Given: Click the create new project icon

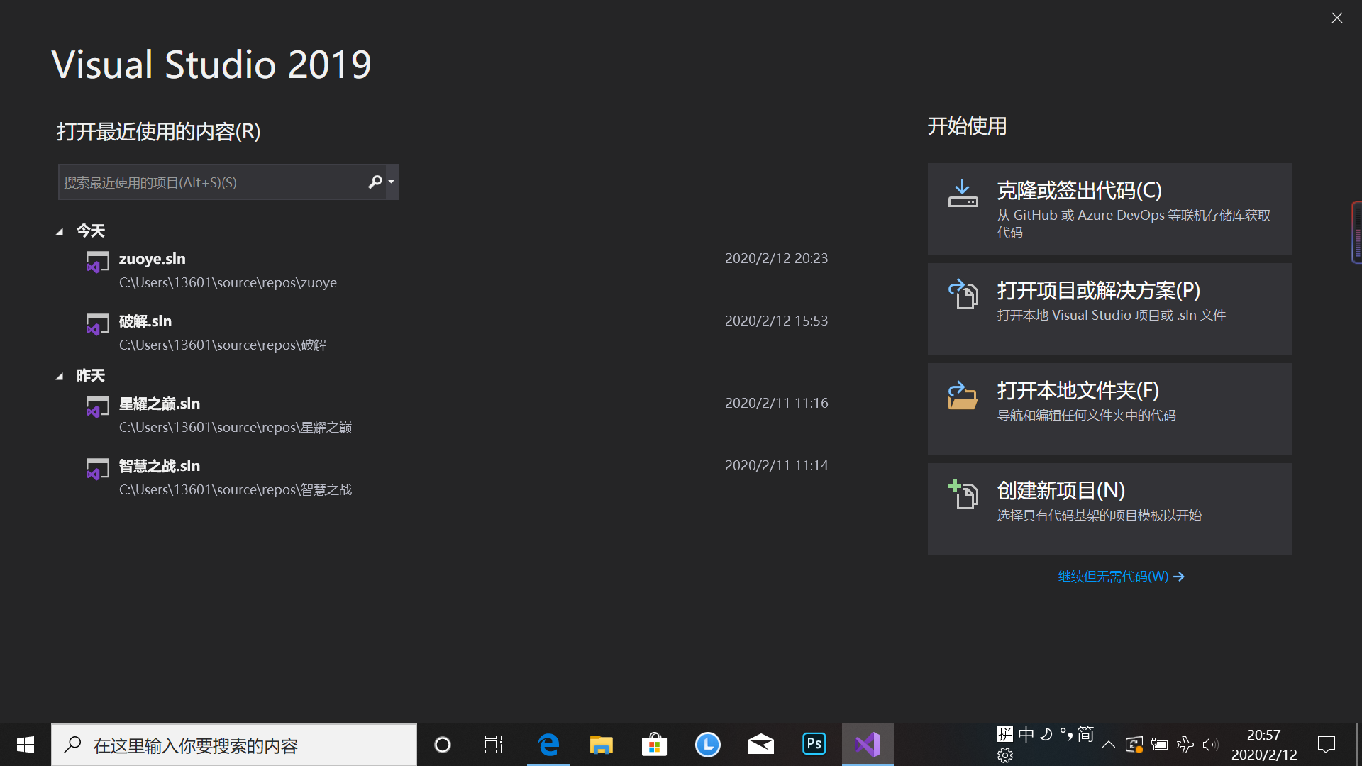Looking at the screenshot, I should coord(963,494).
